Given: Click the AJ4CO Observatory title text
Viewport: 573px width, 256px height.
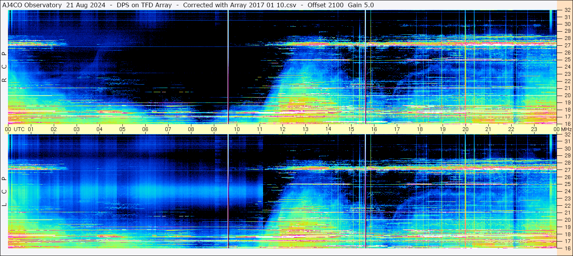Looking at the screenshot, I should pos(32,5).
